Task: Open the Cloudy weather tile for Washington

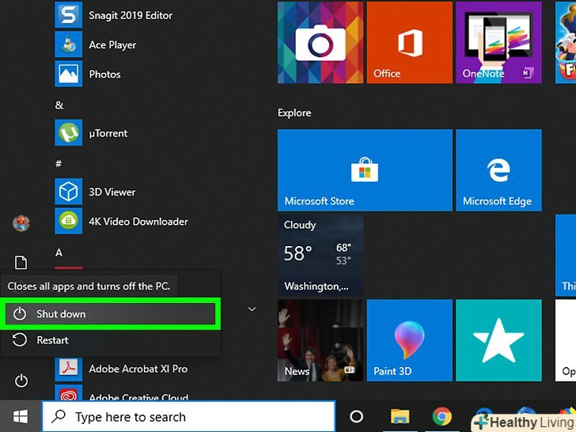Action: pos(320,253)
